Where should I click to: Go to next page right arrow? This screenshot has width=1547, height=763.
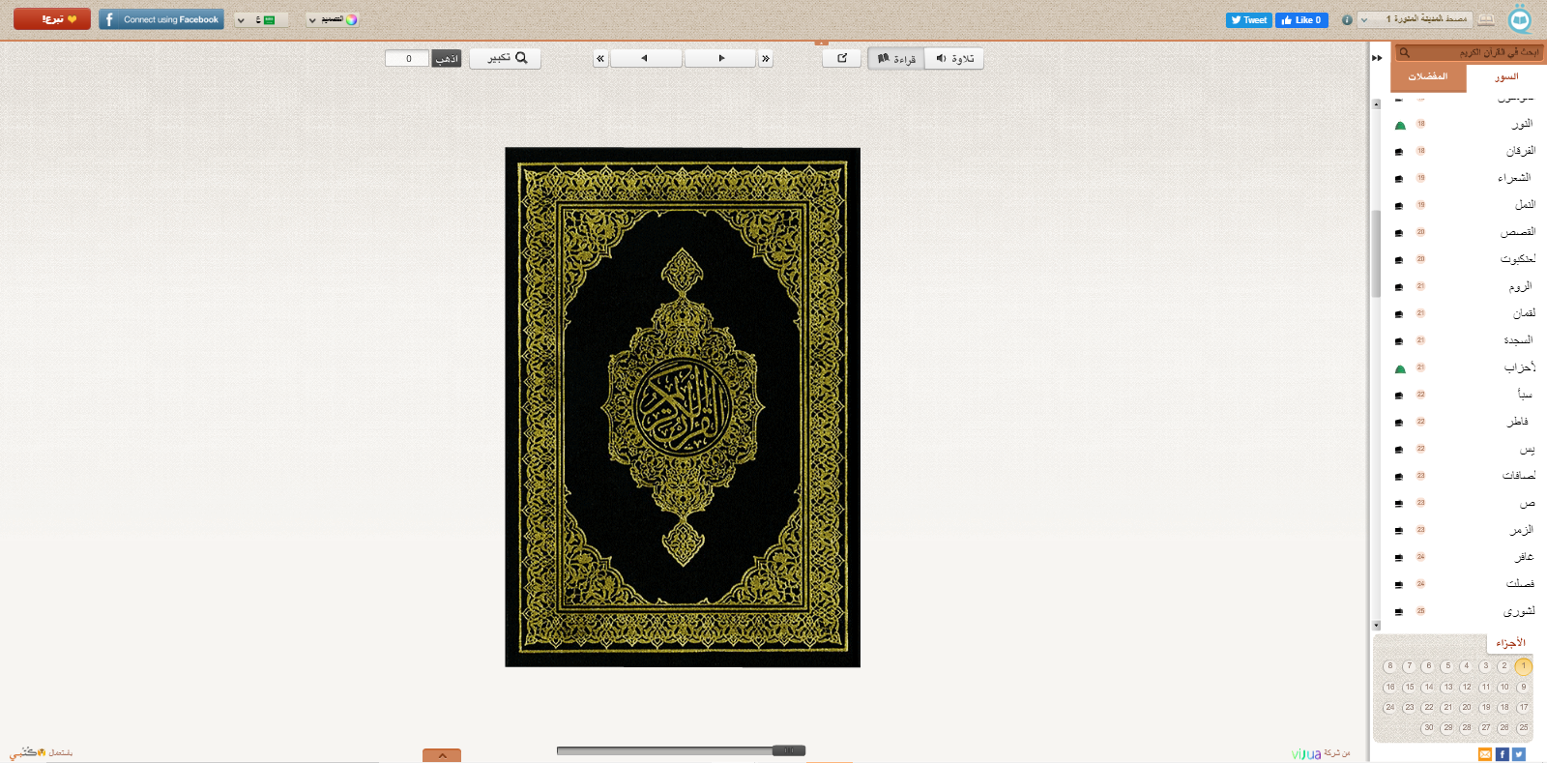720,59
